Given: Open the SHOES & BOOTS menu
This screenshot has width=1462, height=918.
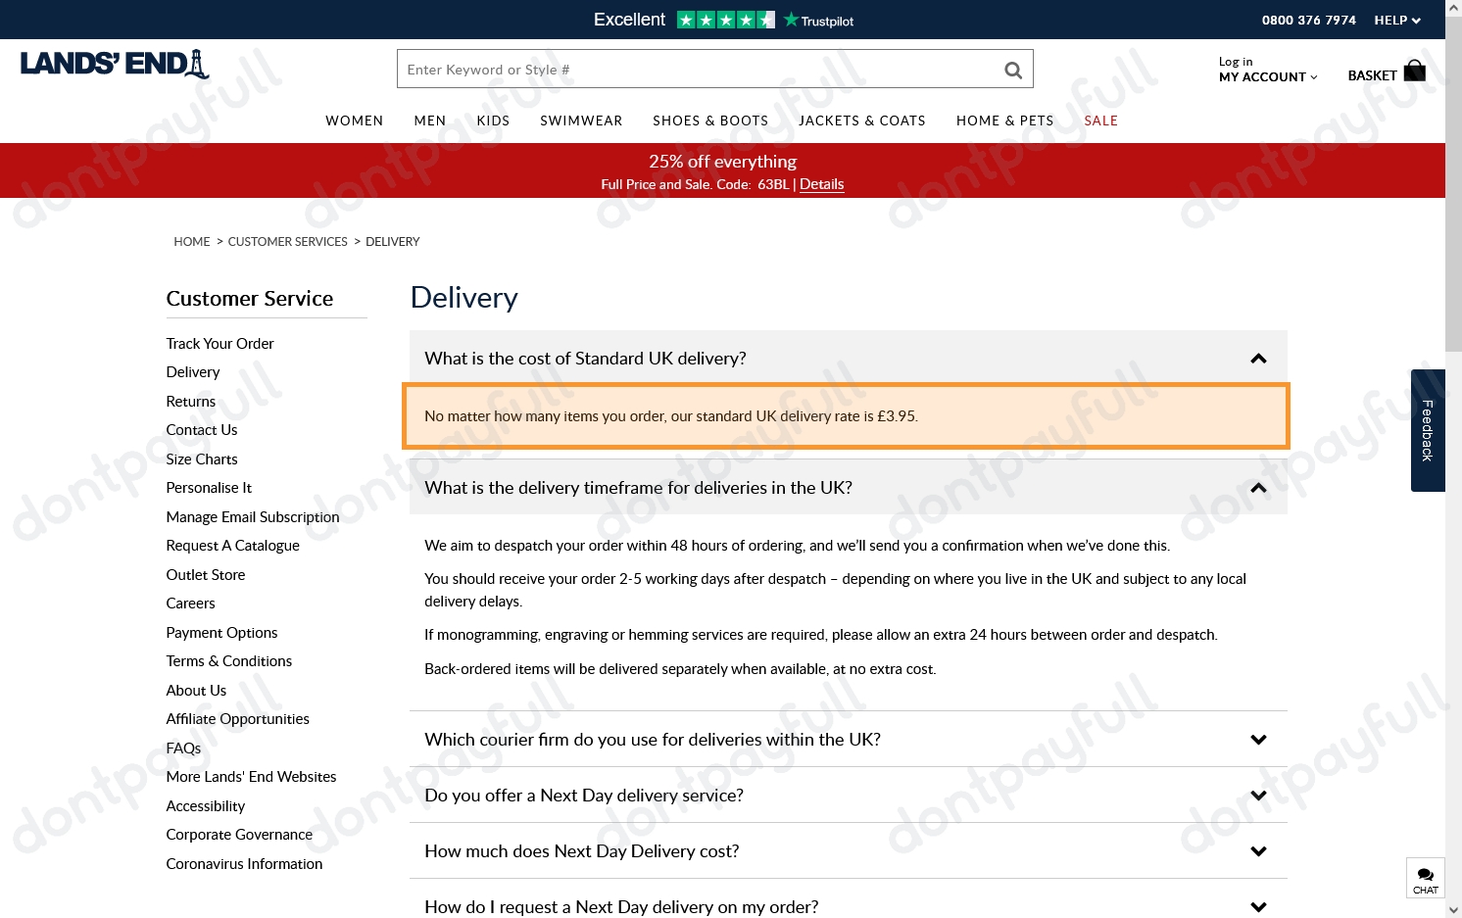Looking at the screenshot, I should (x=710, y=121).
